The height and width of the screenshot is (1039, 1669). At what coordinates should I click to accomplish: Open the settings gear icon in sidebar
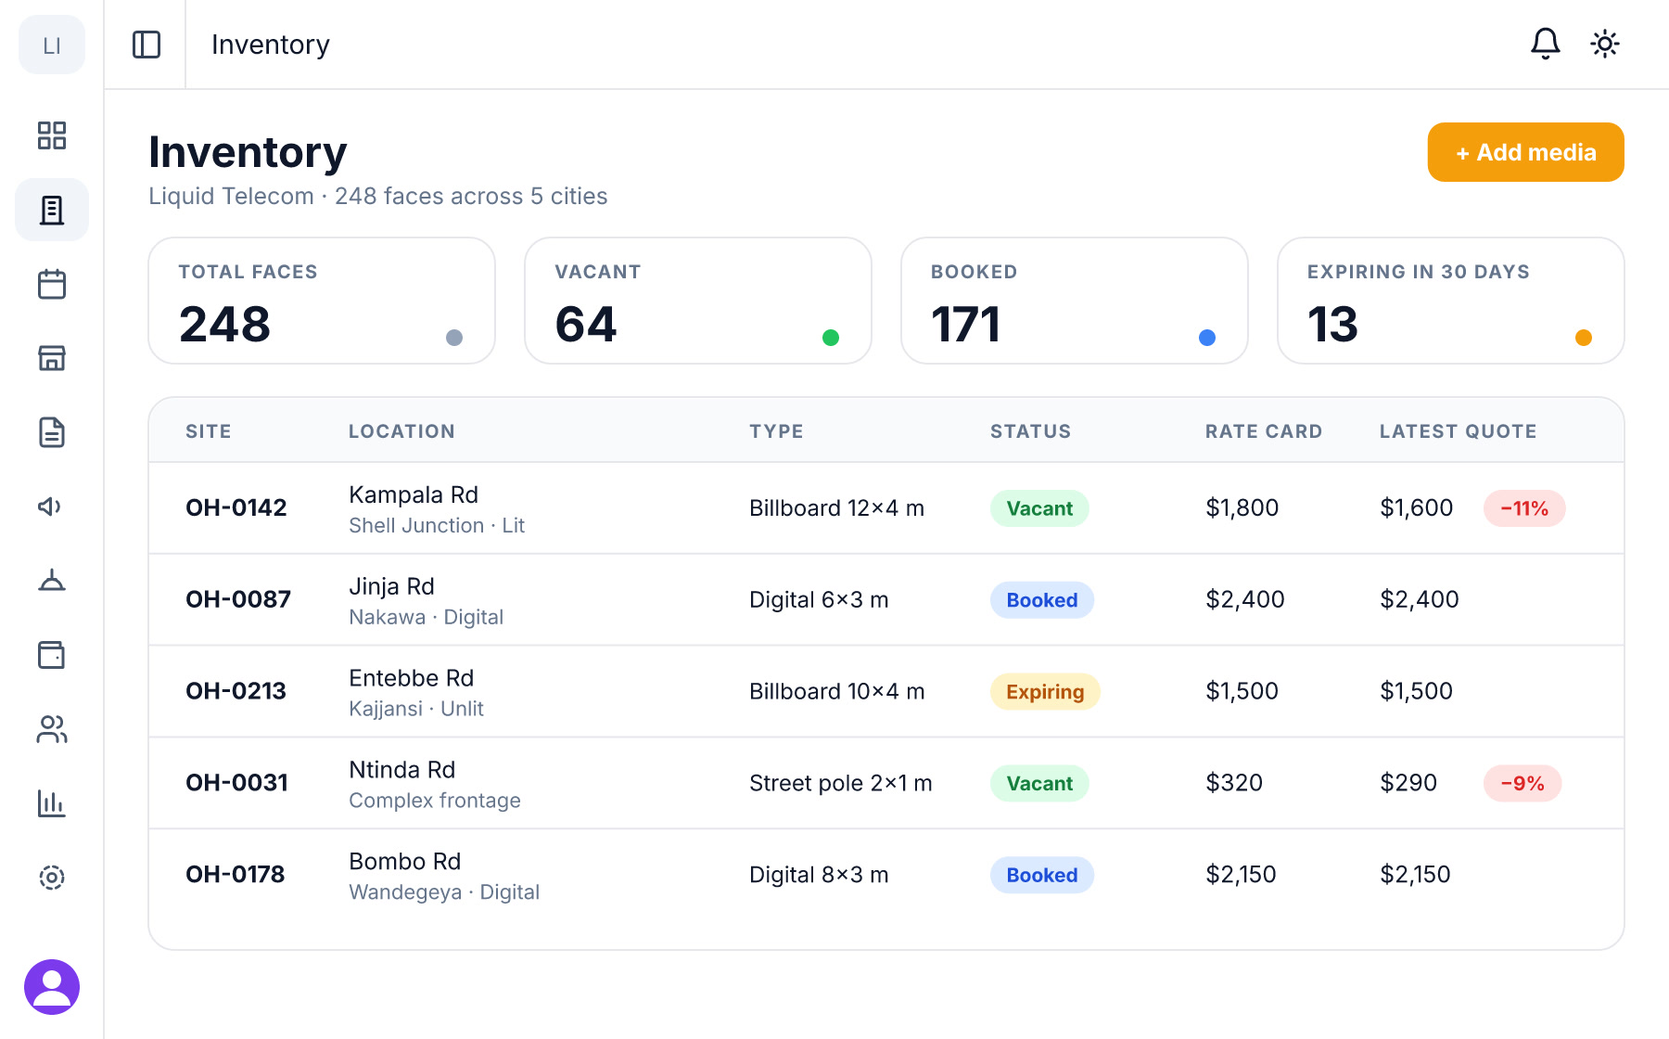click(x=52, y=878)
